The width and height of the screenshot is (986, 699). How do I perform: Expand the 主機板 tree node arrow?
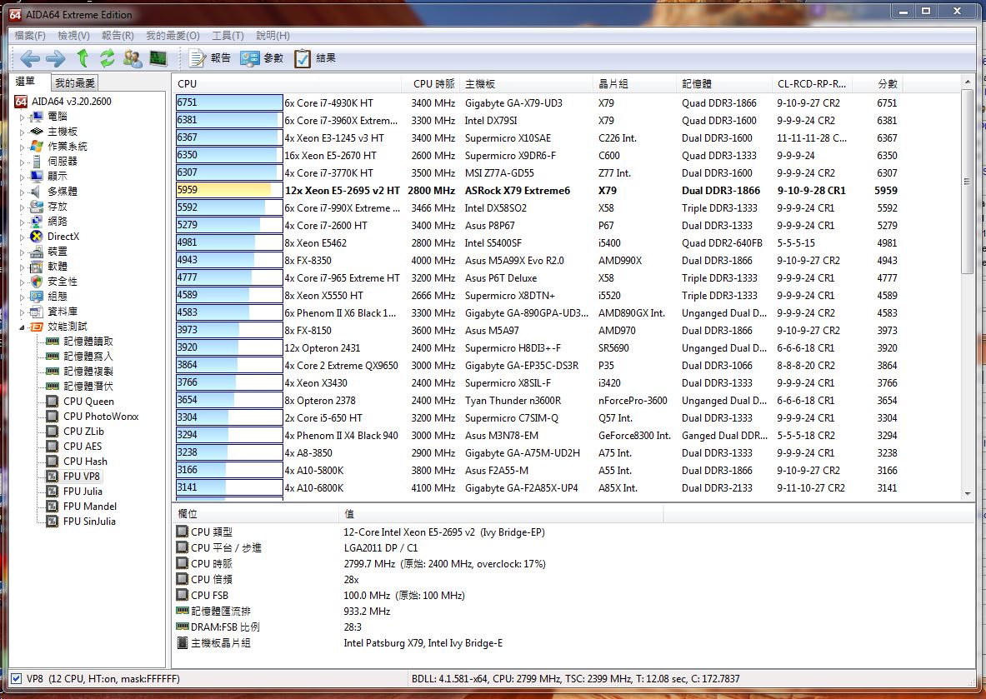(22, 132)
